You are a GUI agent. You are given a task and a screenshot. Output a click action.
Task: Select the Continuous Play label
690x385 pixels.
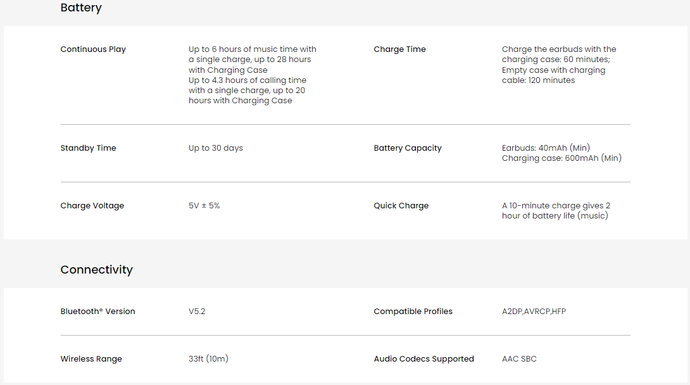point(93,49)
